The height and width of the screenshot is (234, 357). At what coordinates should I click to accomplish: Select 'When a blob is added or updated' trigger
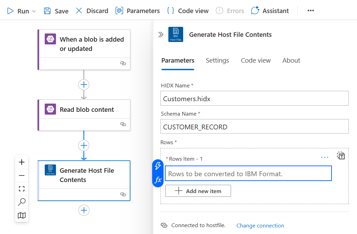coord(84,50)
